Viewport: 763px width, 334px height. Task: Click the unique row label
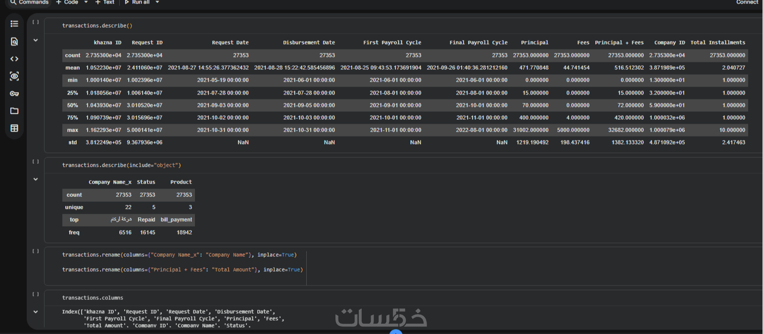click(x=74, y=207)
